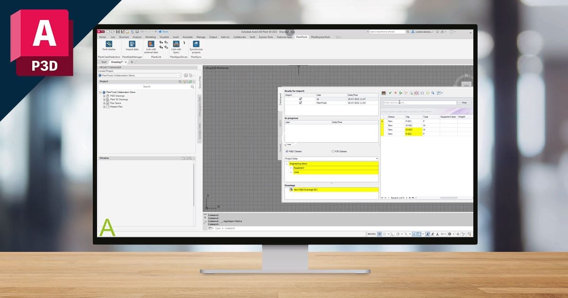Expand the P&ID Drawings tree node
568x298 pixels.
pyautogui.click(x=104, y=96)
